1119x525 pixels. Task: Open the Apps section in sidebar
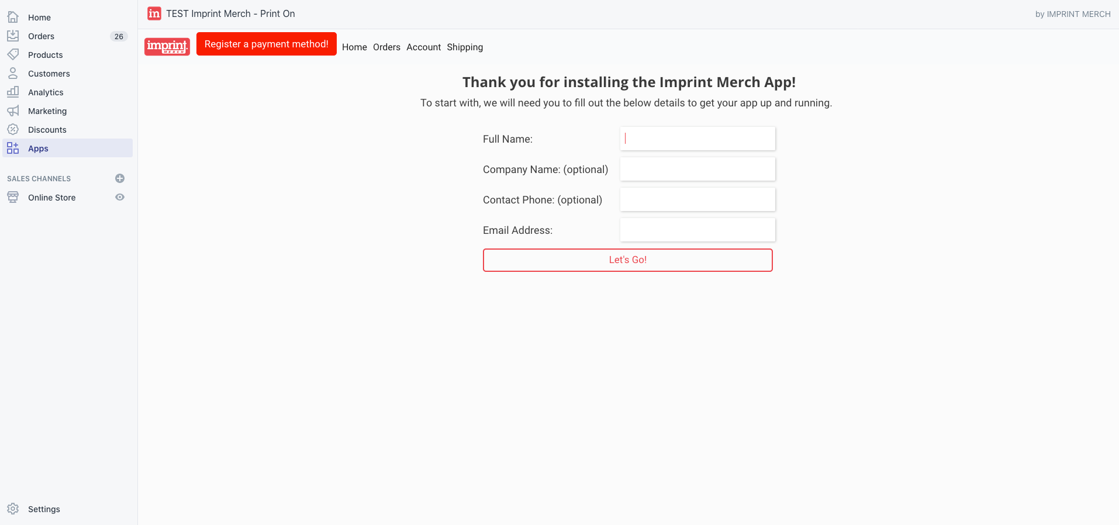38,148
